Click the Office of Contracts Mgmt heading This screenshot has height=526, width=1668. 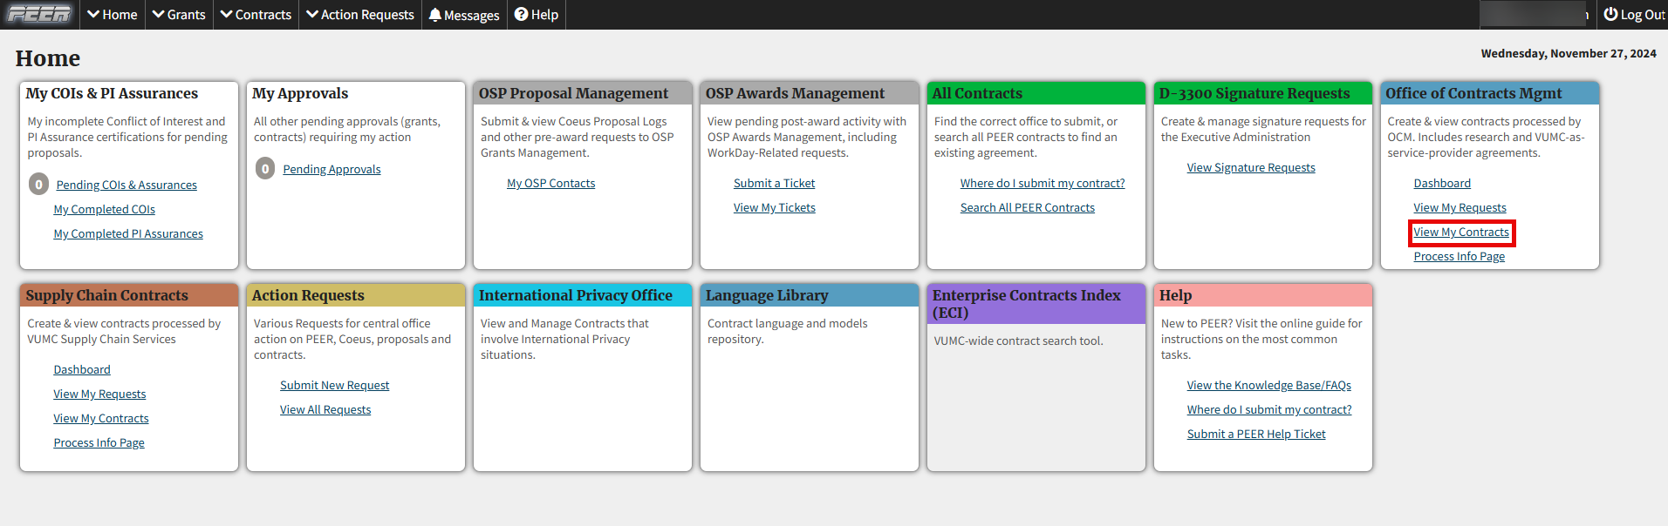click(x=1490, y=93)
